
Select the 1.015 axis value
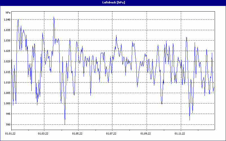(7, 72)
